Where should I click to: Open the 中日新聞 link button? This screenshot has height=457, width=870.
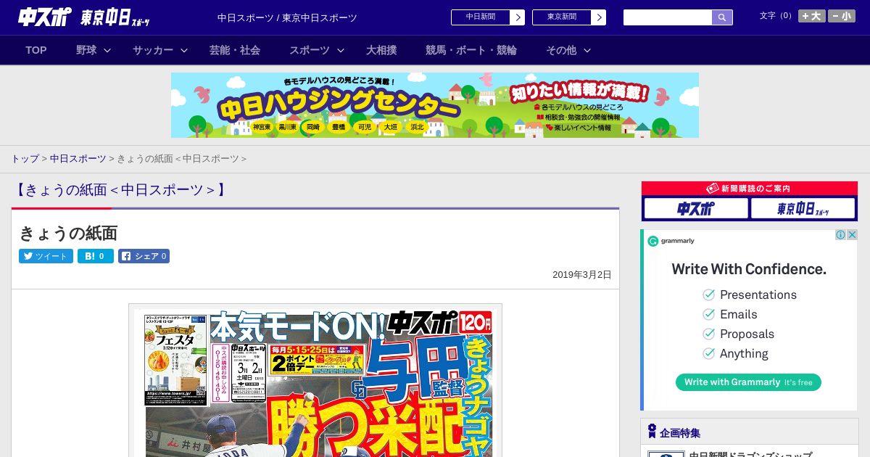tap(481, 17)
